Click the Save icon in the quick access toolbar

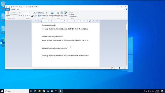9,7
